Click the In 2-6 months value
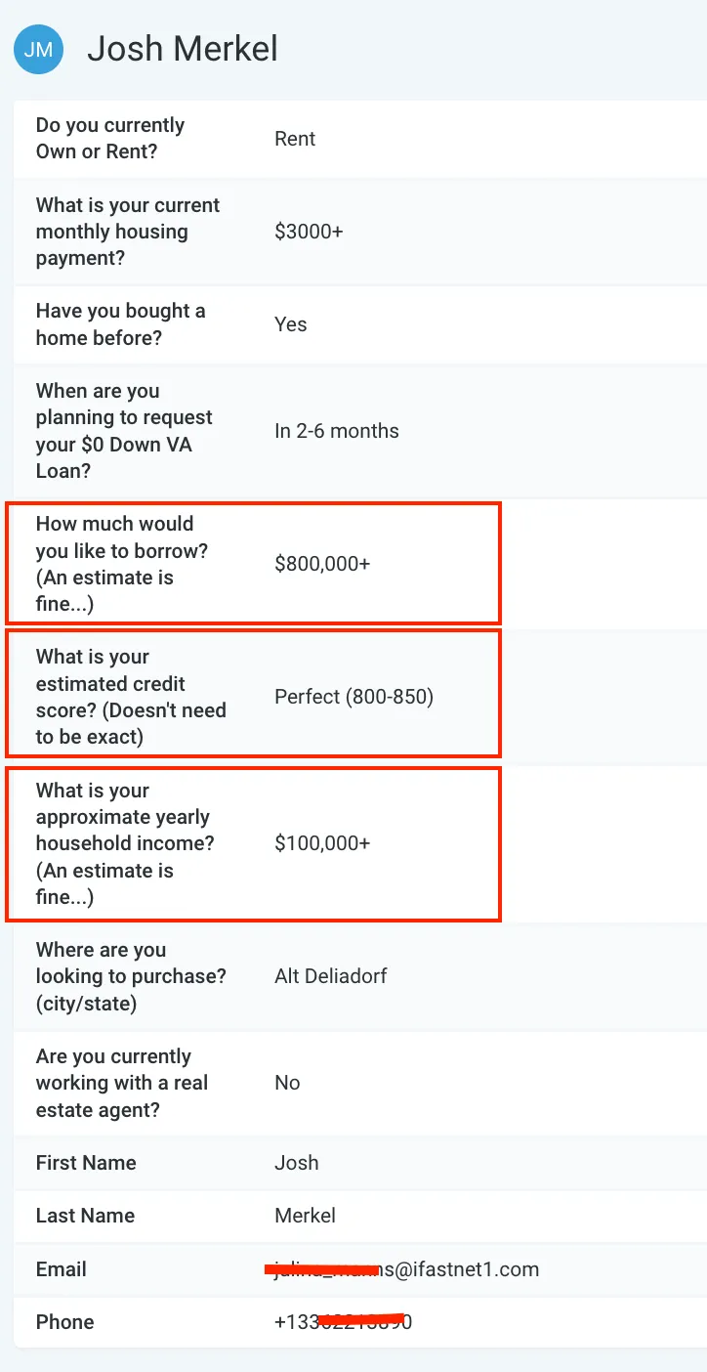Image resolution: width=707 pixels, height=1372 pixels. (x=337, y=431)
